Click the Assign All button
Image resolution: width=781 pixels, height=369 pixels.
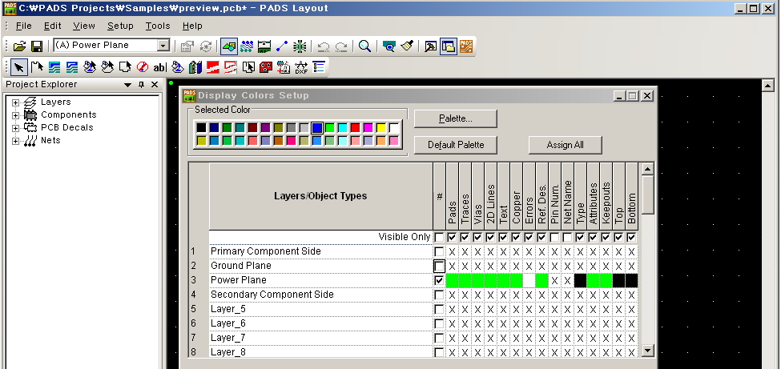(565, 145)
